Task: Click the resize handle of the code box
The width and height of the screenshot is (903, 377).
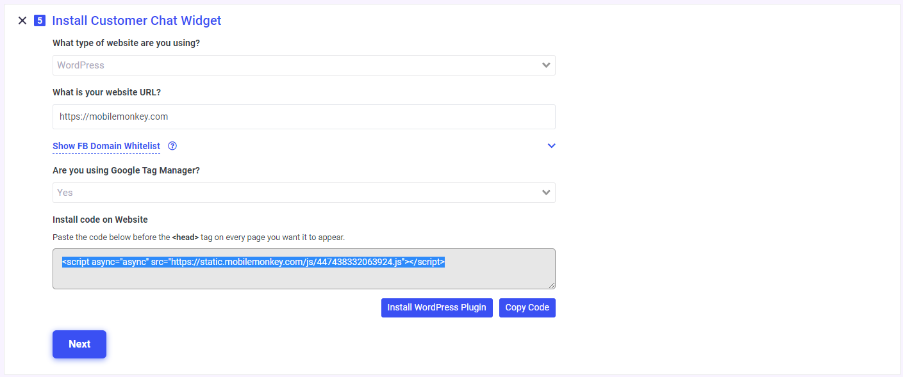Action: (552, 286)
